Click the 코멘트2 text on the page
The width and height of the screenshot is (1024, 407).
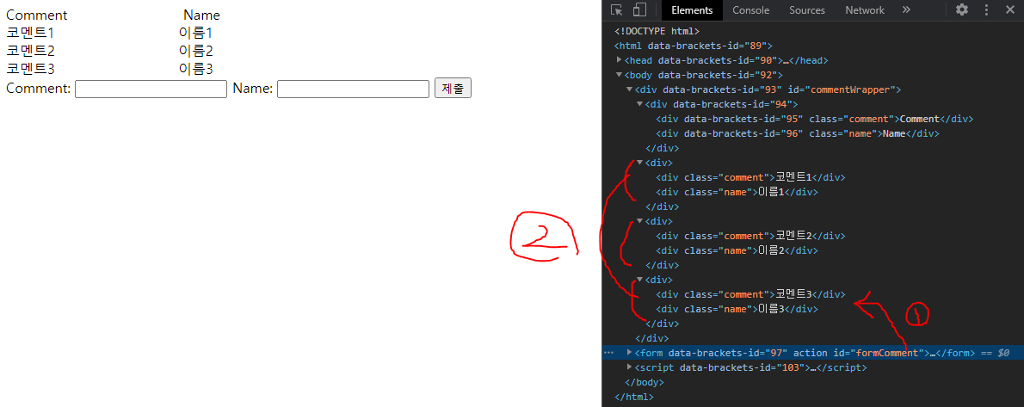tap(31, 50)
